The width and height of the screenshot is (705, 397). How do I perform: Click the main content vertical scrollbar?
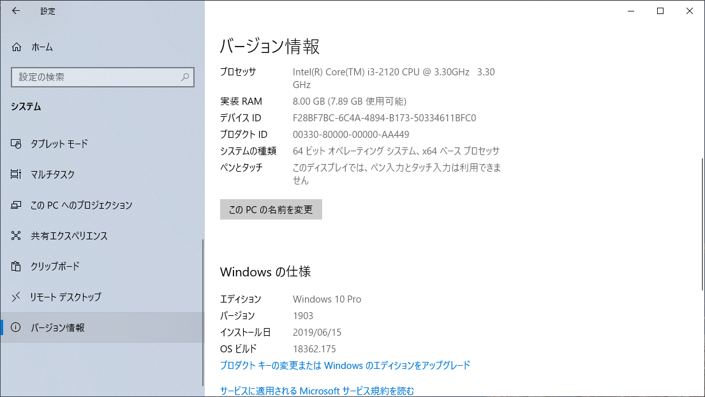pyautogui.click(x=702, y=223)
